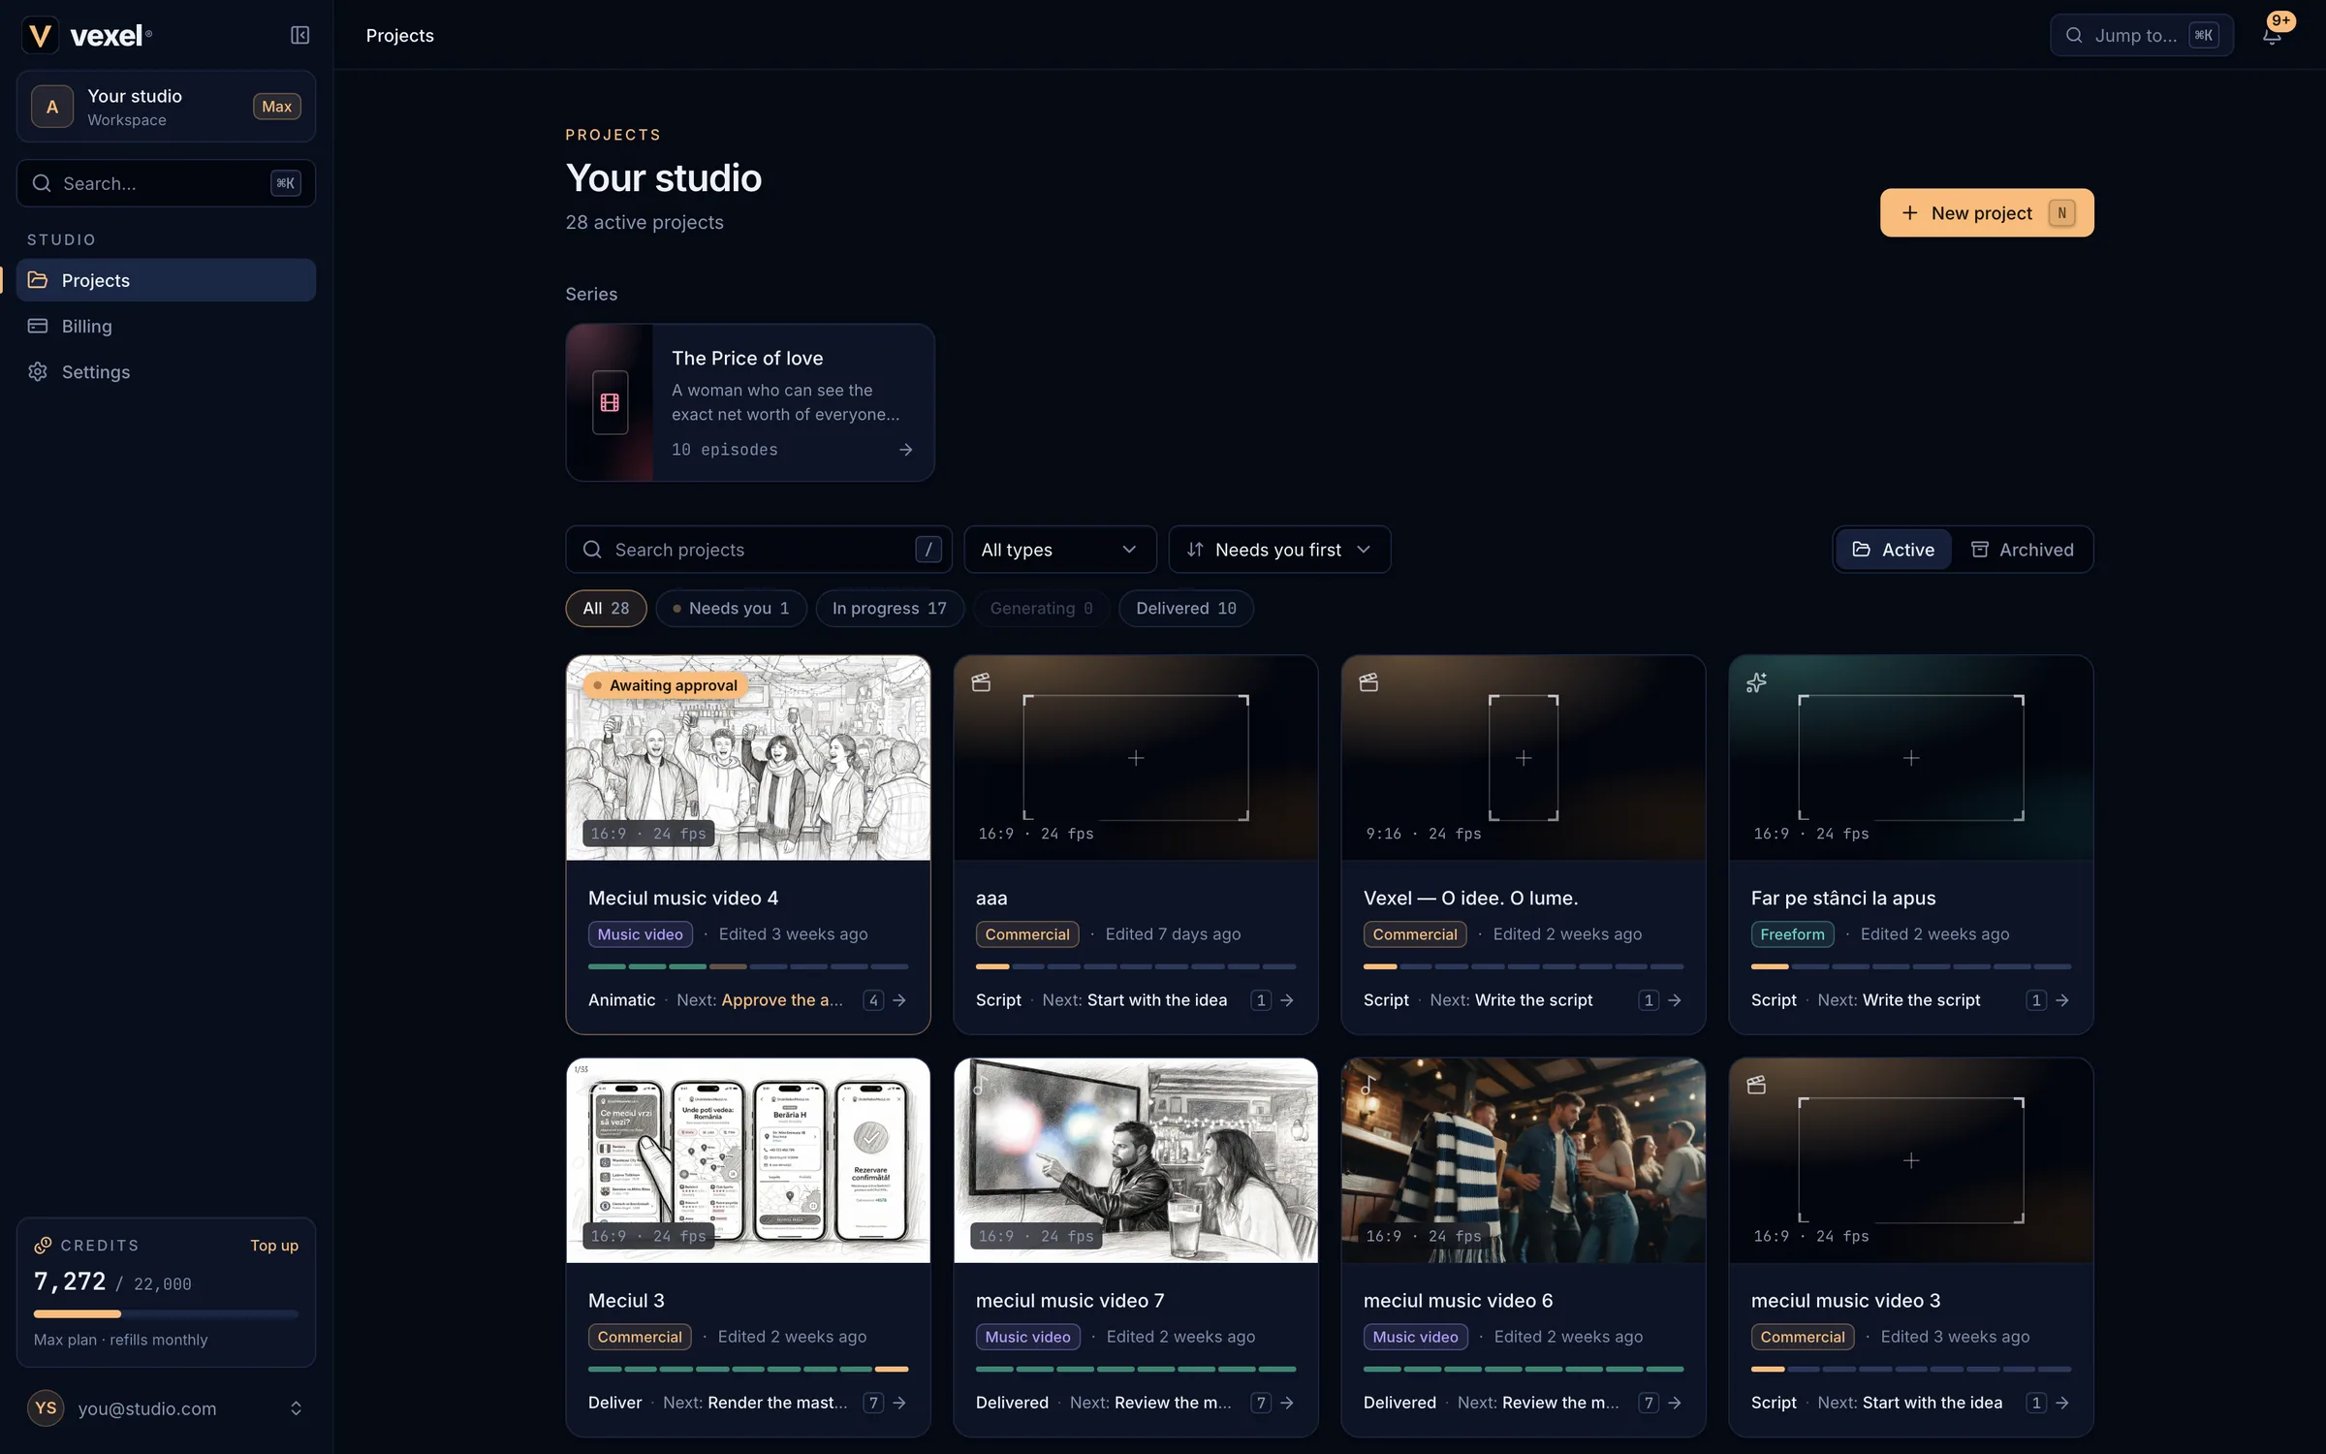Open Billing in the sidebar
This screenshot has height=1454, width=2326.
point(166,326)
